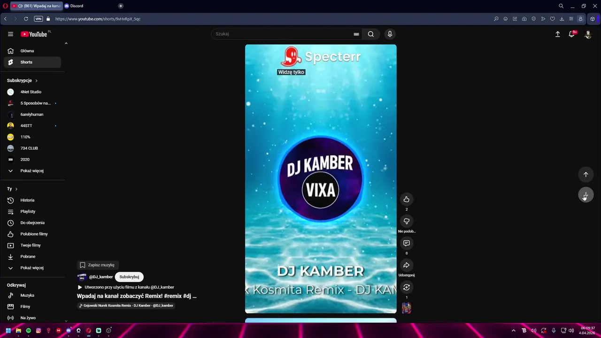Image resolution: width=601 pixels, height=338 pixels.
Task: Go to previous short with up arrow
Action: (586, 175)
